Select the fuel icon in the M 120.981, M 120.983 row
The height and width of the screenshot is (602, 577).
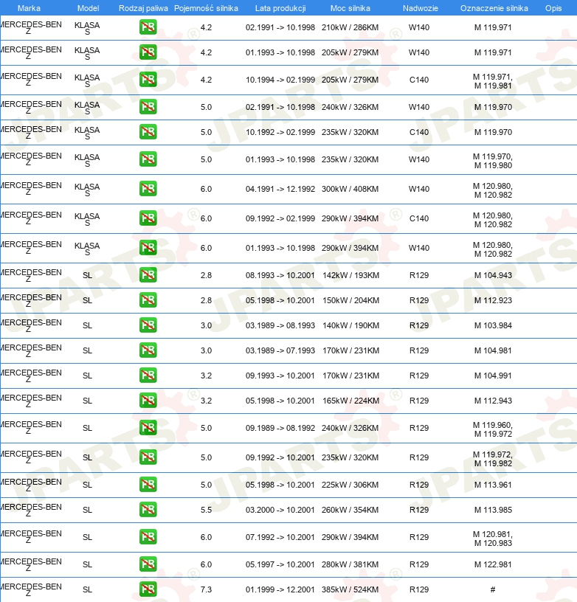(148, 537)
